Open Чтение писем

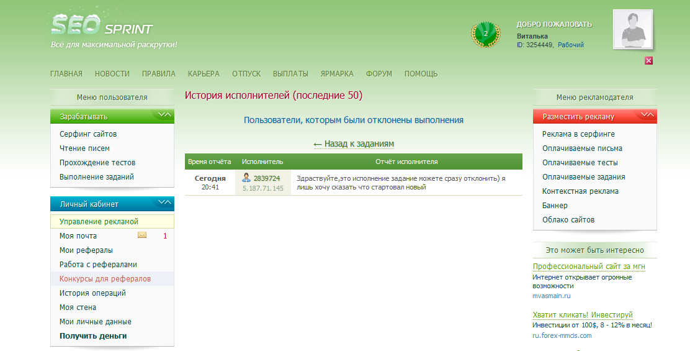tap(84, 148)
